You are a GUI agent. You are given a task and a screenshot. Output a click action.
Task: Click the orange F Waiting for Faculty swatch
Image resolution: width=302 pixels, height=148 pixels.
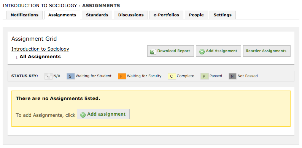coord(122,76)
